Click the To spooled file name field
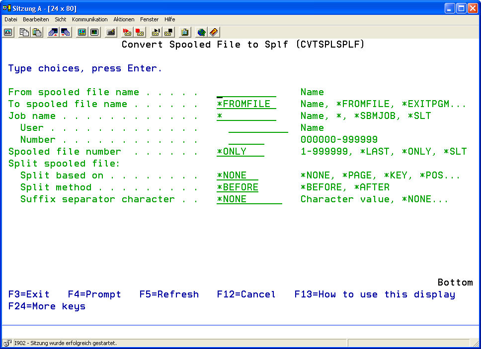 [x=246, y=104]
